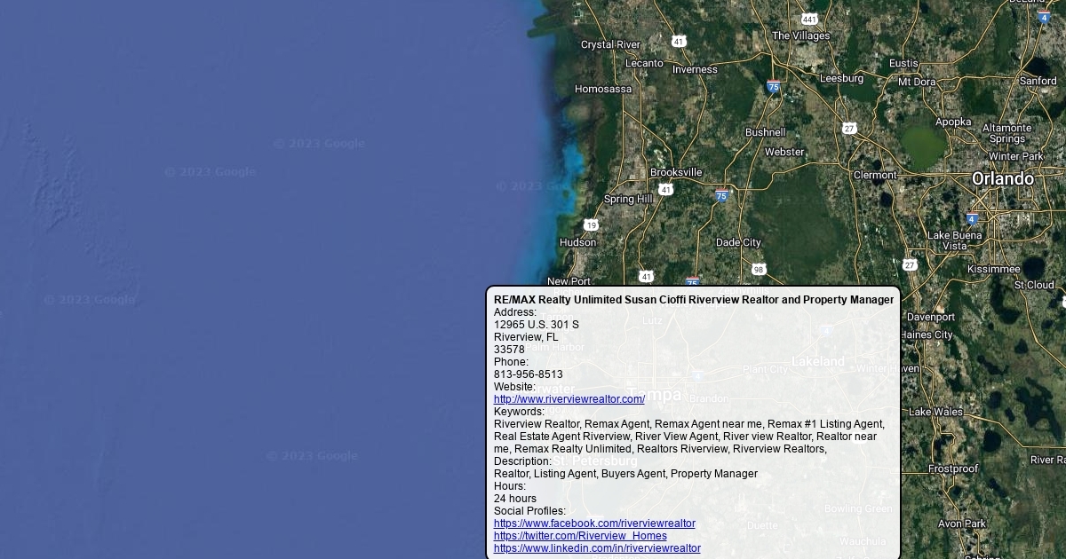Click the US 27 shield near Webster
This screenshot has width=1066, height=559.
tap(849, 129)
